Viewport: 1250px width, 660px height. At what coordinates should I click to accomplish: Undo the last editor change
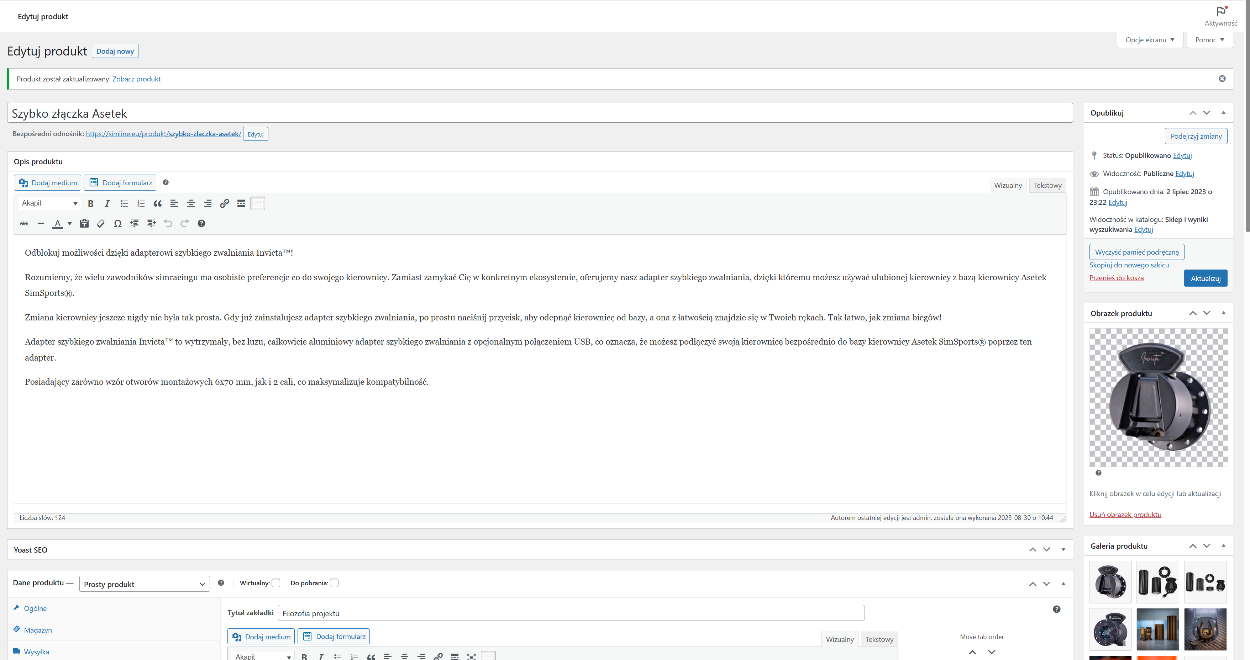click(x=168, y=224)
